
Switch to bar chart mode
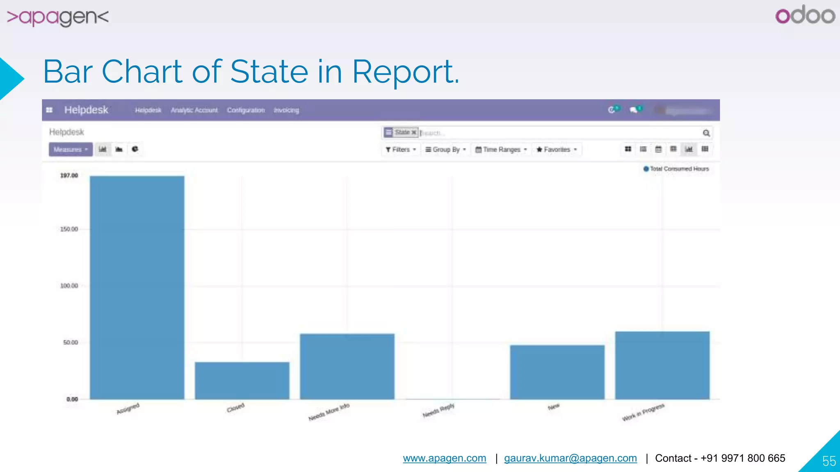[103, 149]
